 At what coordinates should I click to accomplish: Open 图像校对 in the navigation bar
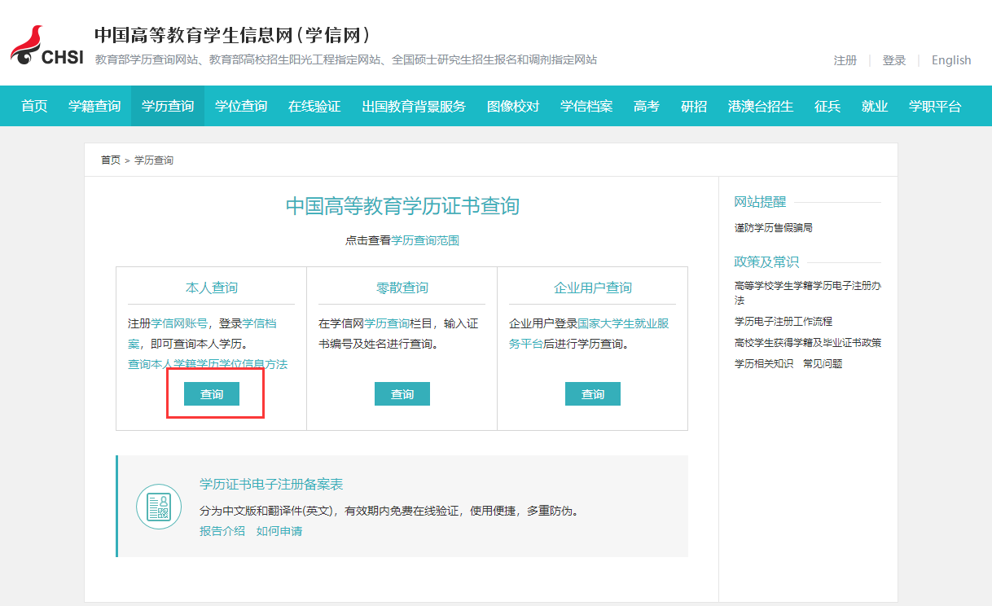513,106
